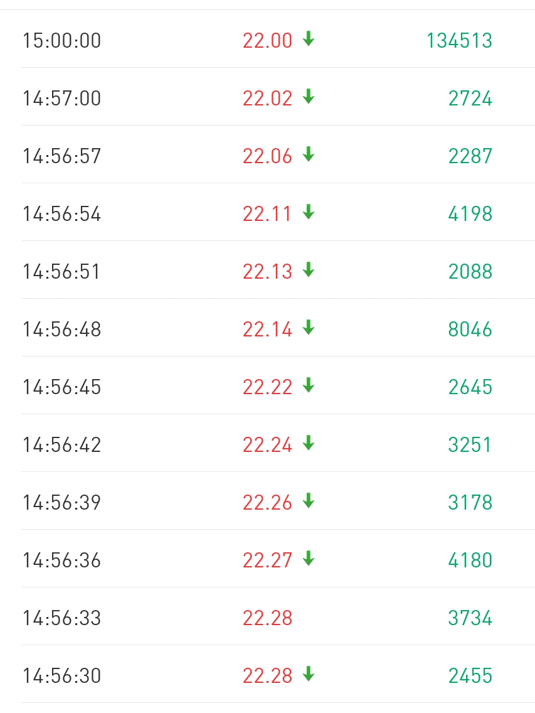Select the 14:56:54 trade time

pyautogui.click(x=61, y=214)
